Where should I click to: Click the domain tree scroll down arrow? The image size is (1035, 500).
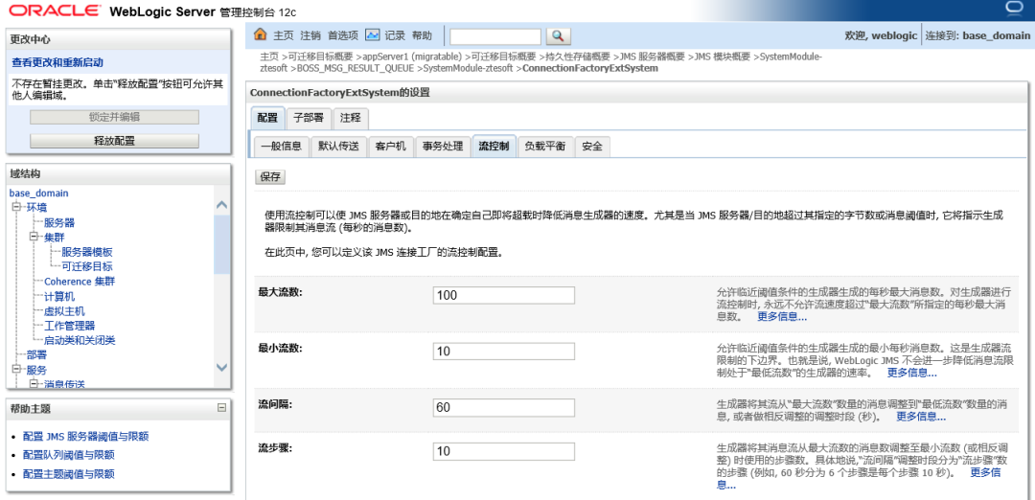click(x=221, y=368)
